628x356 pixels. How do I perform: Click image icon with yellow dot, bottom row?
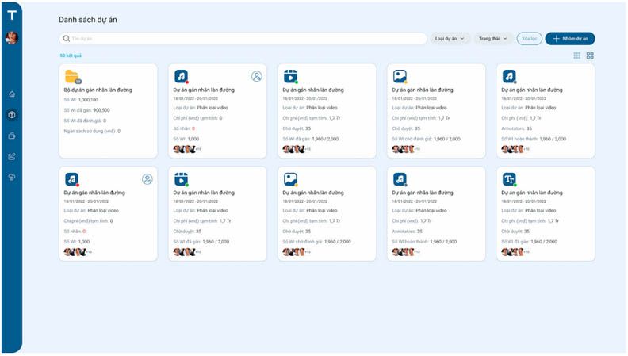[291, 179]
